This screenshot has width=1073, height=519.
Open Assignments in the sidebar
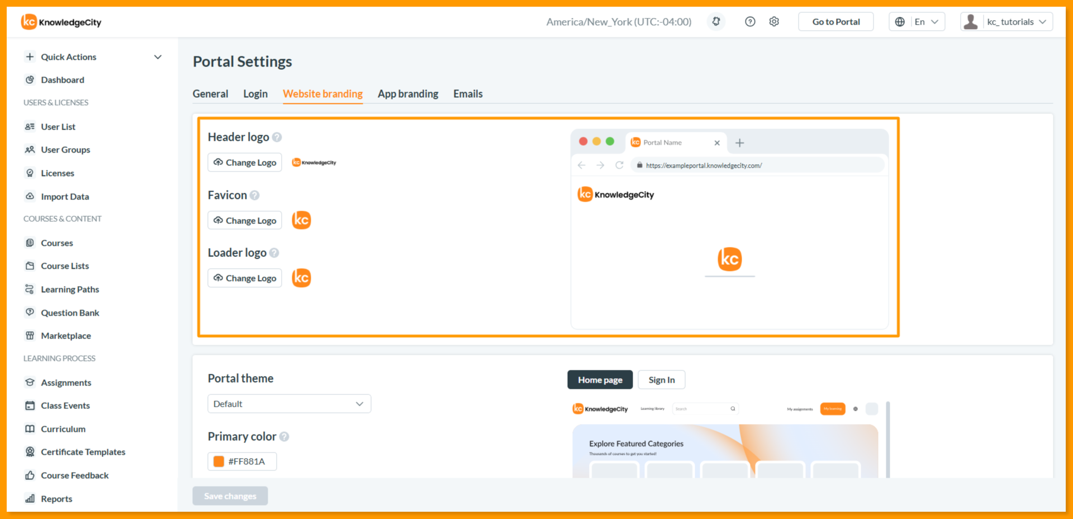point(66,383)
